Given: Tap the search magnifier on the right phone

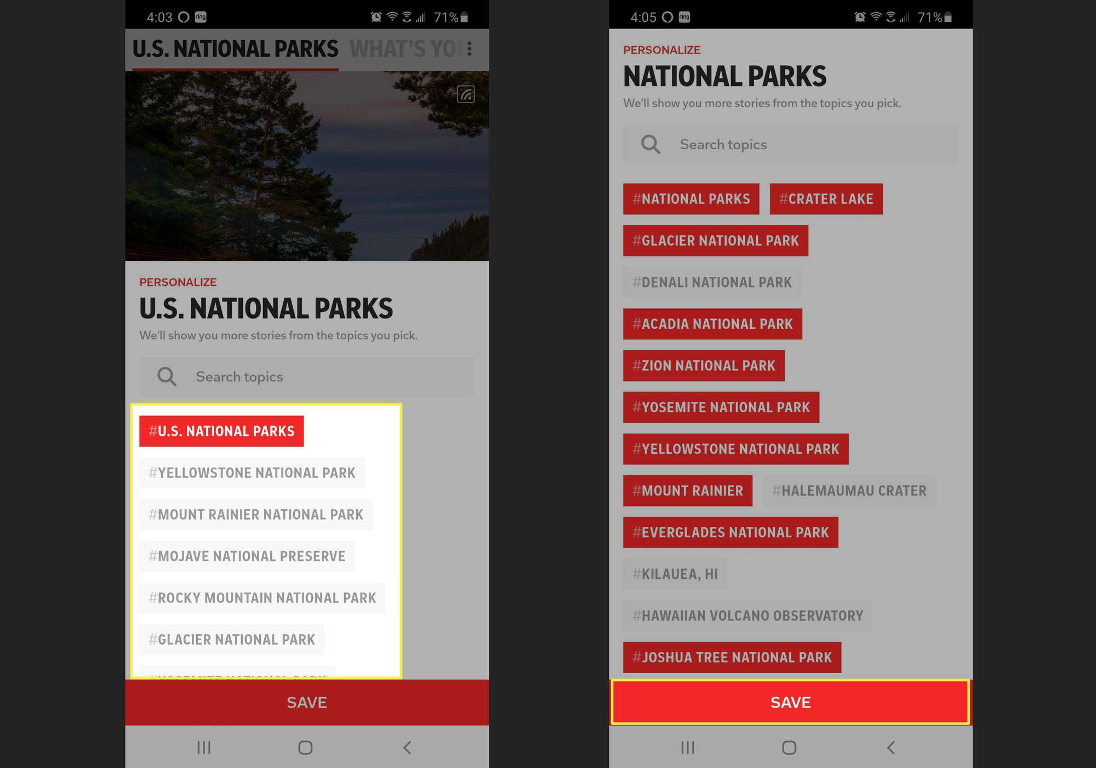Looking at the screenshot, I should tap(650, 144).
